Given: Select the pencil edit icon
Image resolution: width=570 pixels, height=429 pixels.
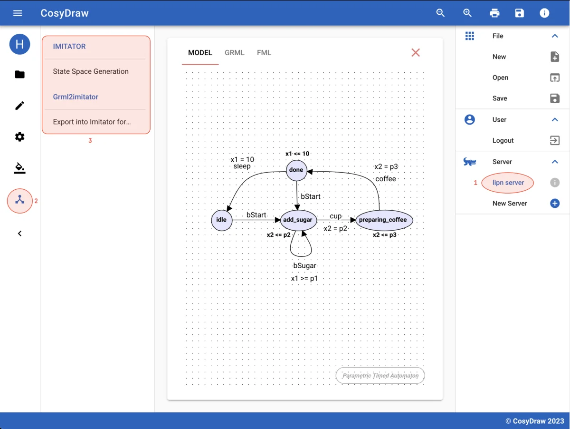Looking at the screenshot, I should click(19, 106).
